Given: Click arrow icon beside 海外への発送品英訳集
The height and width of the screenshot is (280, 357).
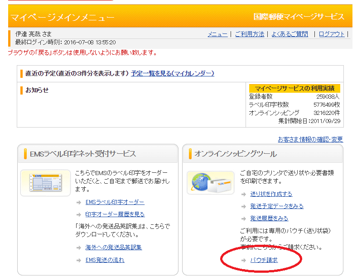Looking at the screenshot, I should (x=79, y=247).
